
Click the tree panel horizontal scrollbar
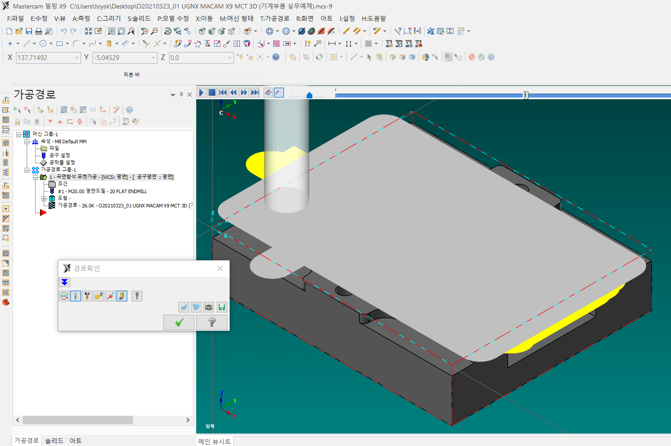[x=78, y=420]
